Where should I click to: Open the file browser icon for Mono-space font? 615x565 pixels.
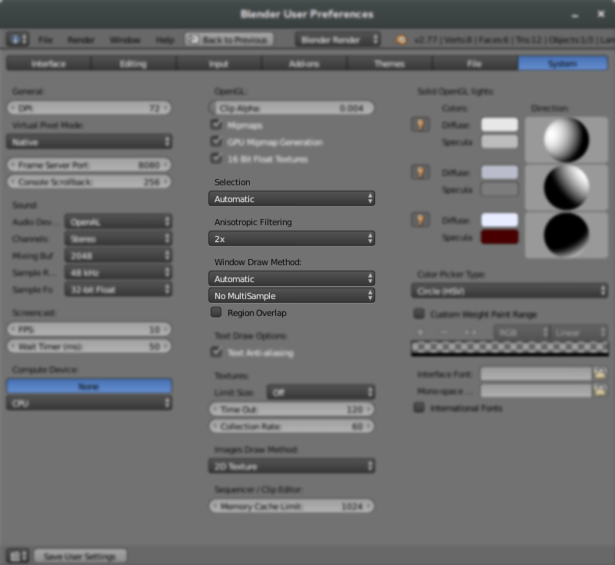[x=600, y=391]
